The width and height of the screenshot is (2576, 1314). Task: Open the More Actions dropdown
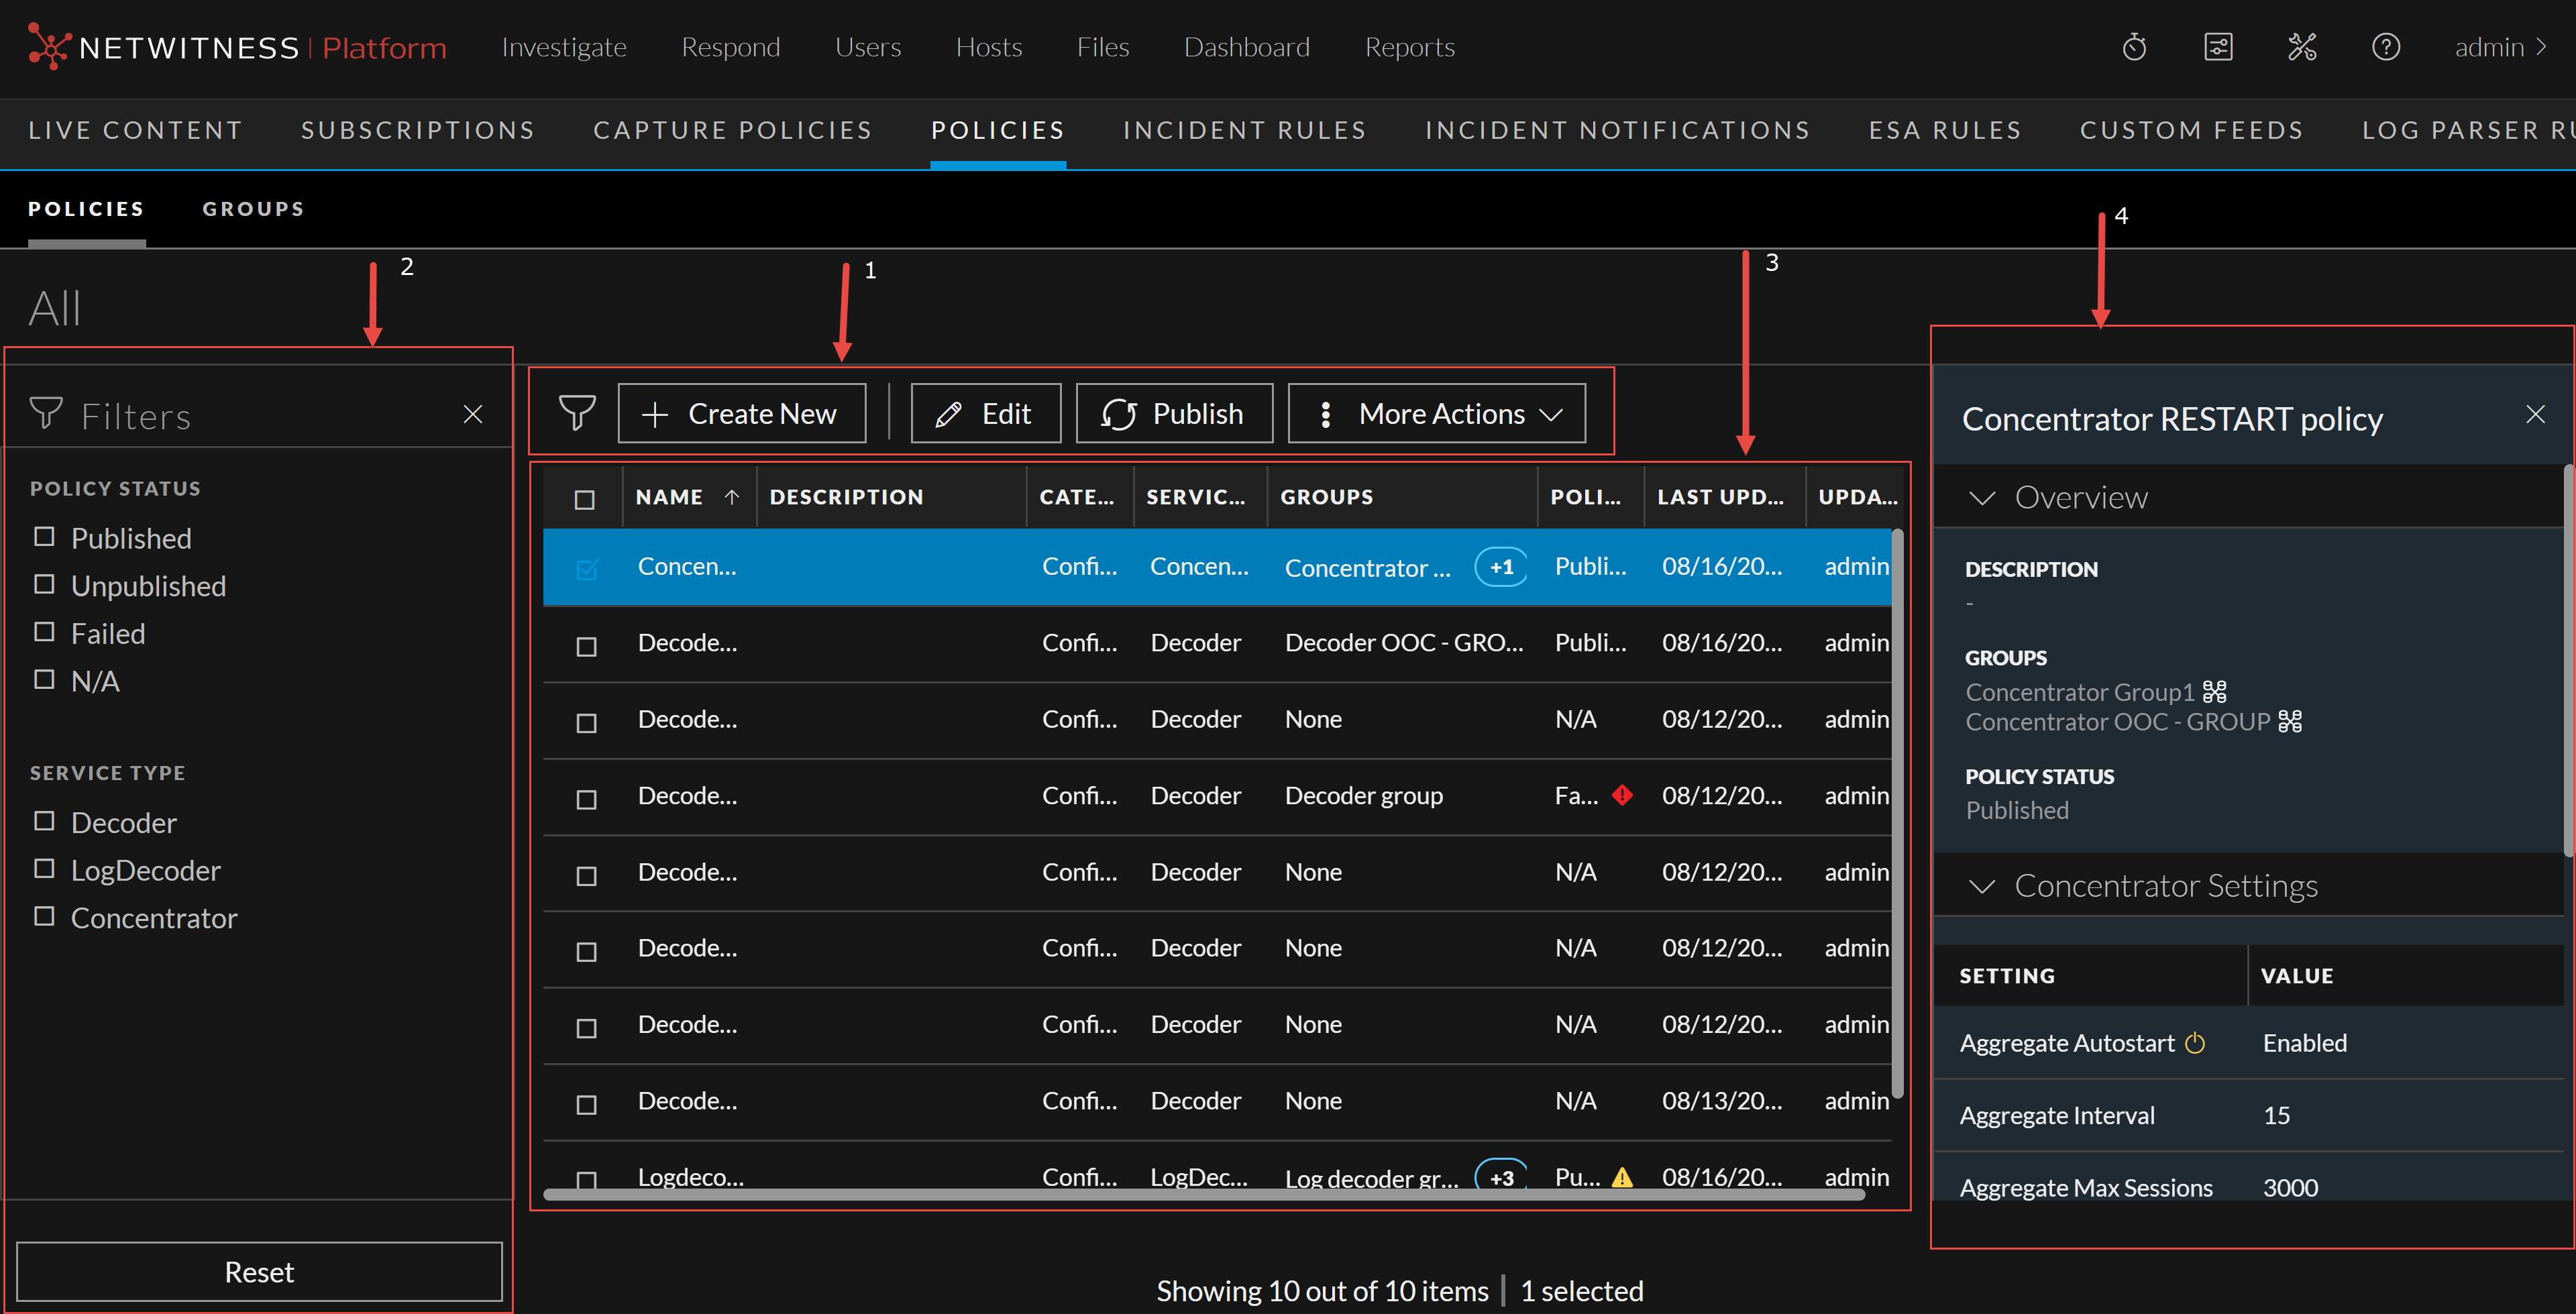(x=1437, y=413)
